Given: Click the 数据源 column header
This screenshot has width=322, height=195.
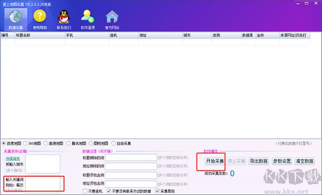Looking at the screenshot, I should point(249,36).
